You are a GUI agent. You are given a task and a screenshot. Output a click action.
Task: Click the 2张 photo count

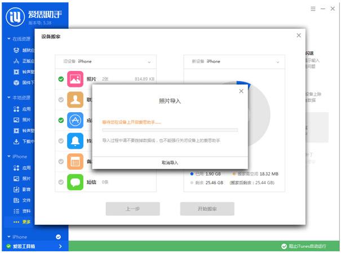point(105,79)
